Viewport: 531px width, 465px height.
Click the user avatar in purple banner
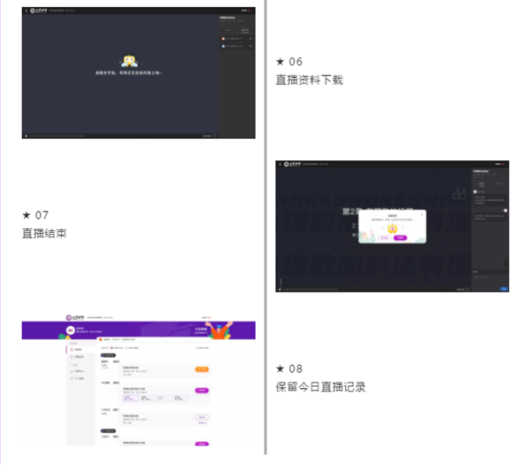(71, 331)
